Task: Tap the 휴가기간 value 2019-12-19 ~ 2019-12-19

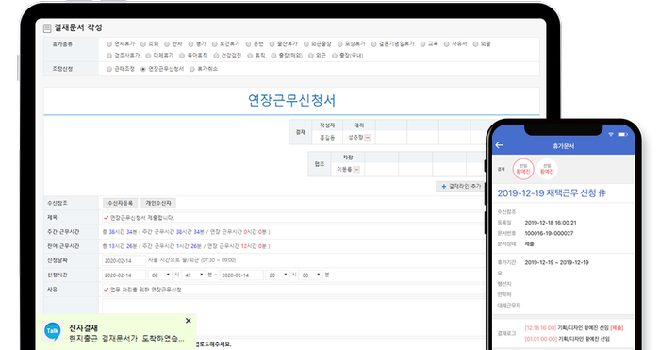Action: 556,262
